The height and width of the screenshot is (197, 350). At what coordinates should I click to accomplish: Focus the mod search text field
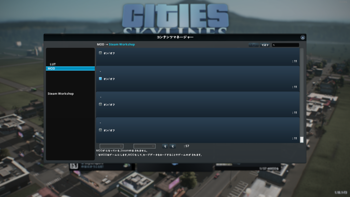pyautogui.click(x=287, y=45)
